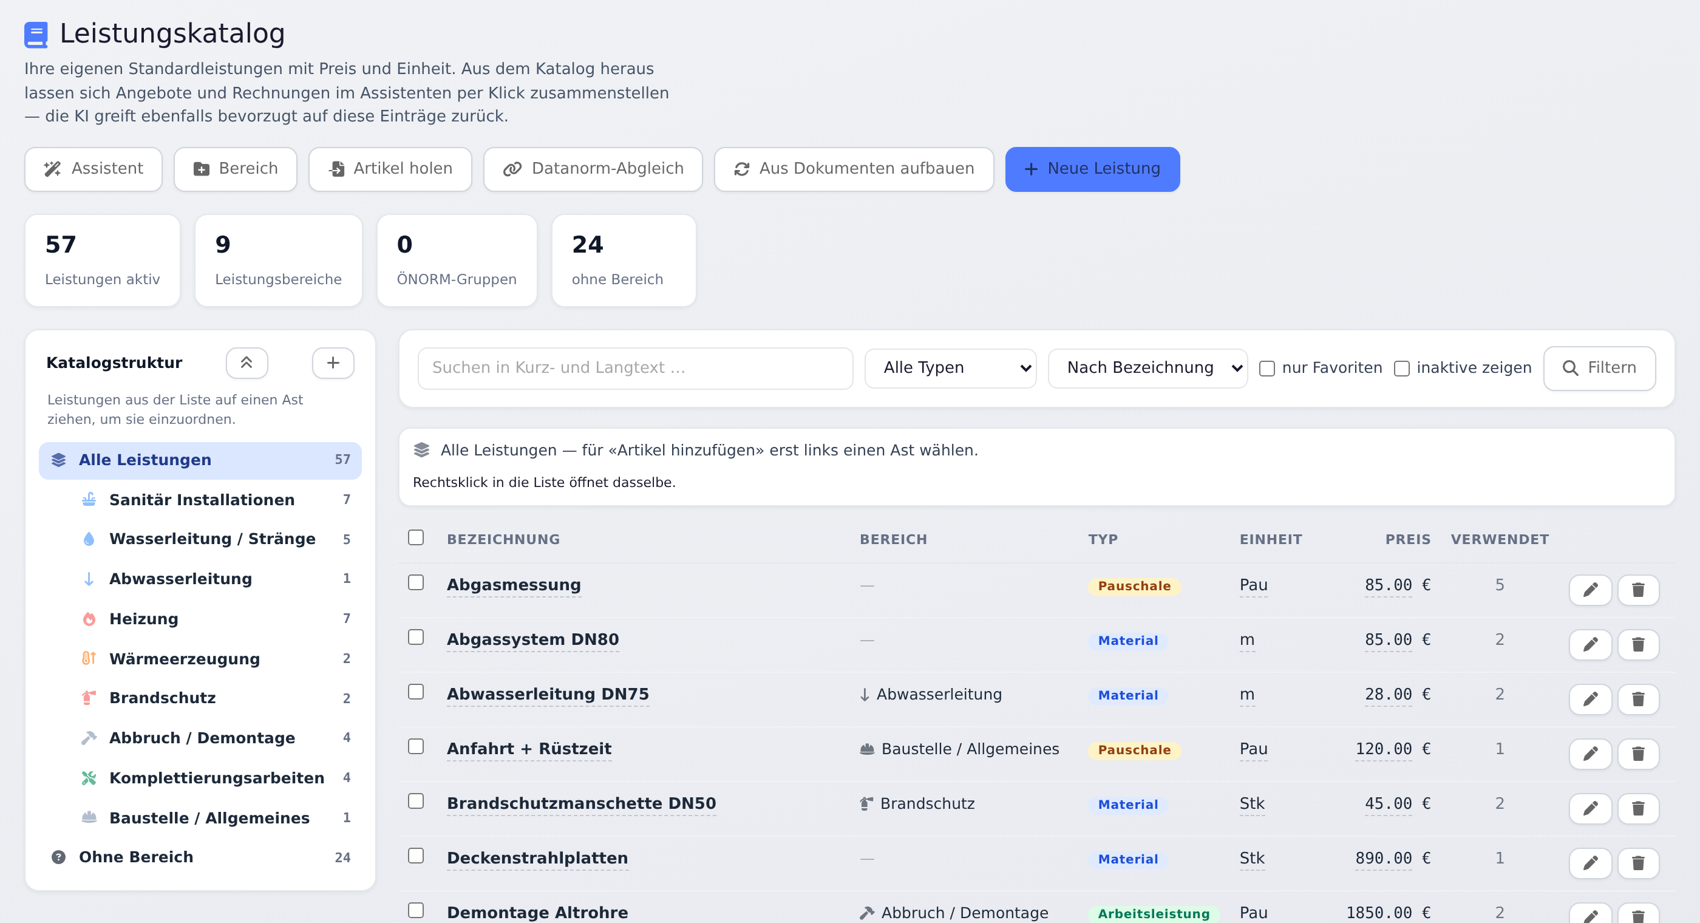Check the select-all checkbox in table header

coord(416,537)
